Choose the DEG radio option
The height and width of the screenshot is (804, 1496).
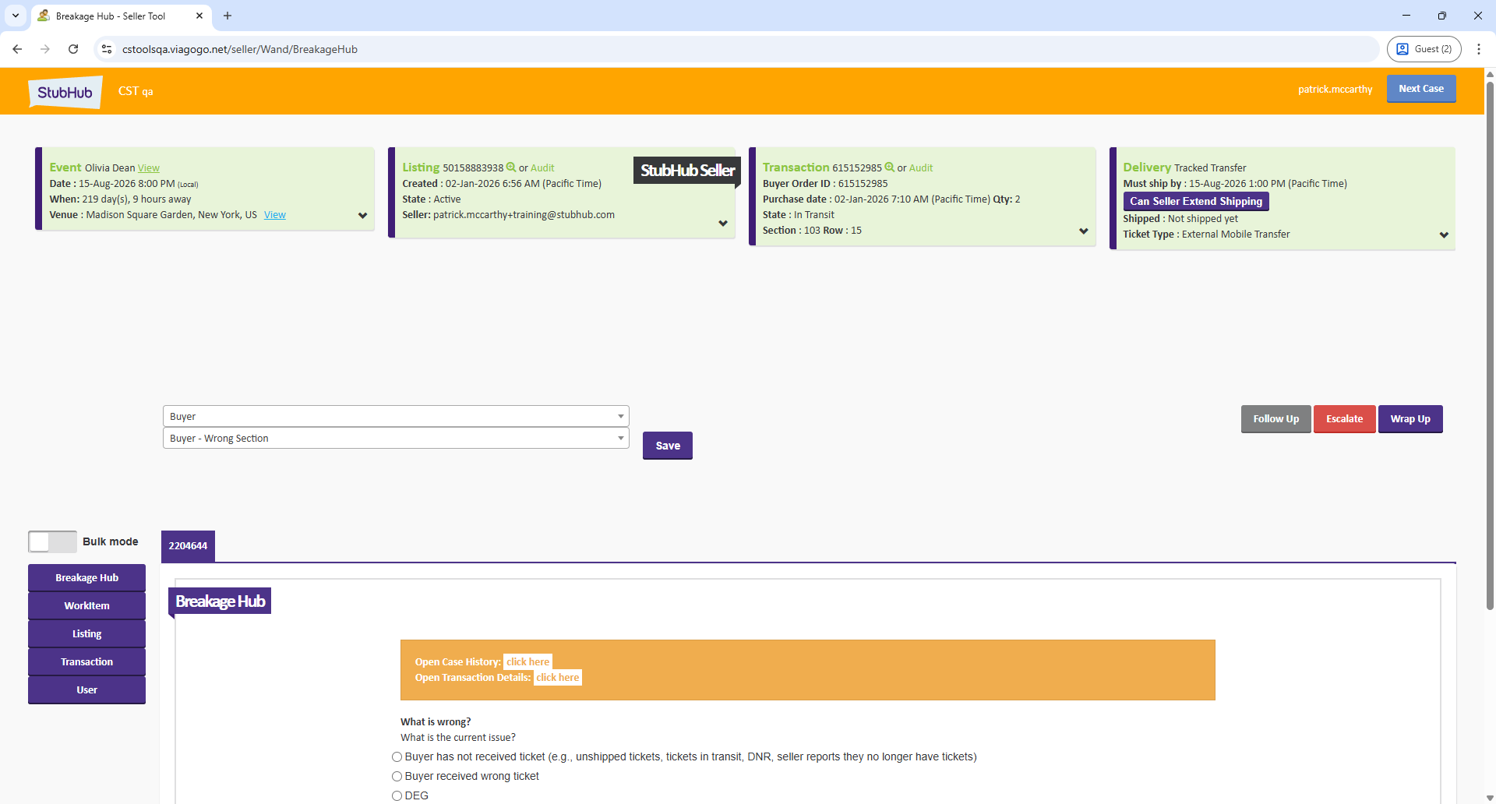pyautogui.click(x=397, y=795)
